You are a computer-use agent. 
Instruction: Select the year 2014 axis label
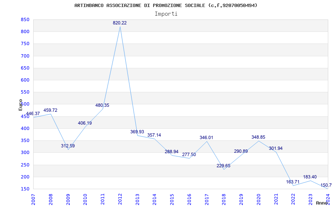click(x=154, y=200)
